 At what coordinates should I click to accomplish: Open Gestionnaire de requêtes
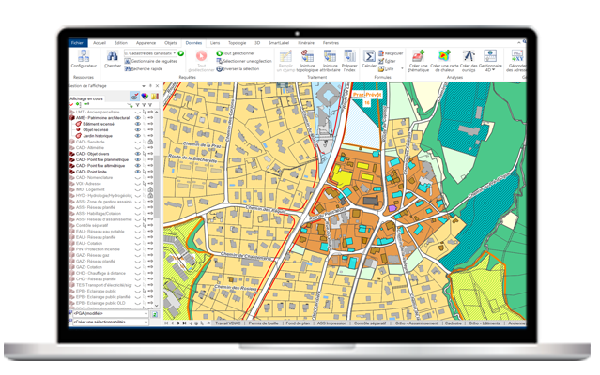point(151,61)
